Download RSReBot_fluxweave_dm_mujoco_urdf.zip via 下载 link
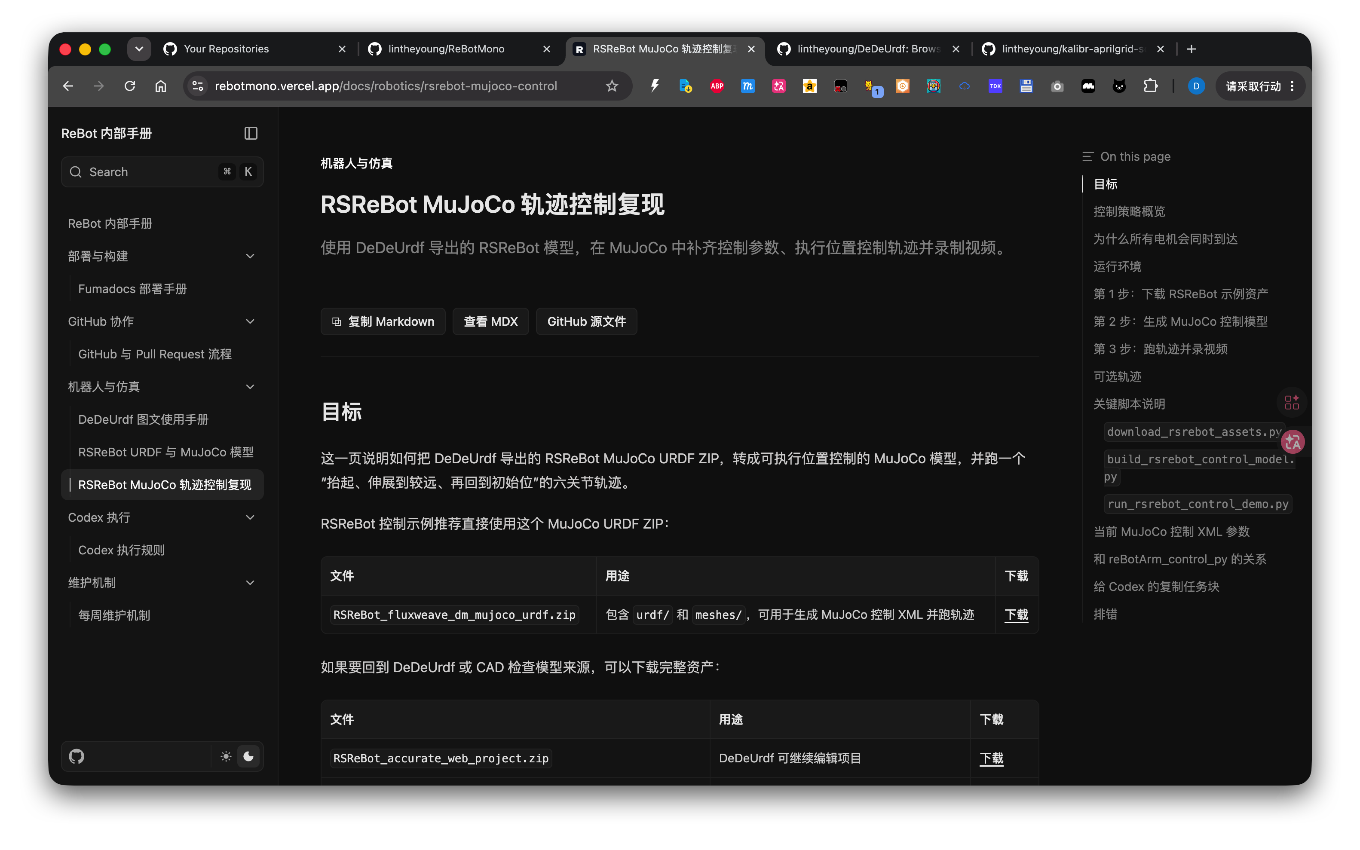1360x850 pixels. coord(1016,615)
